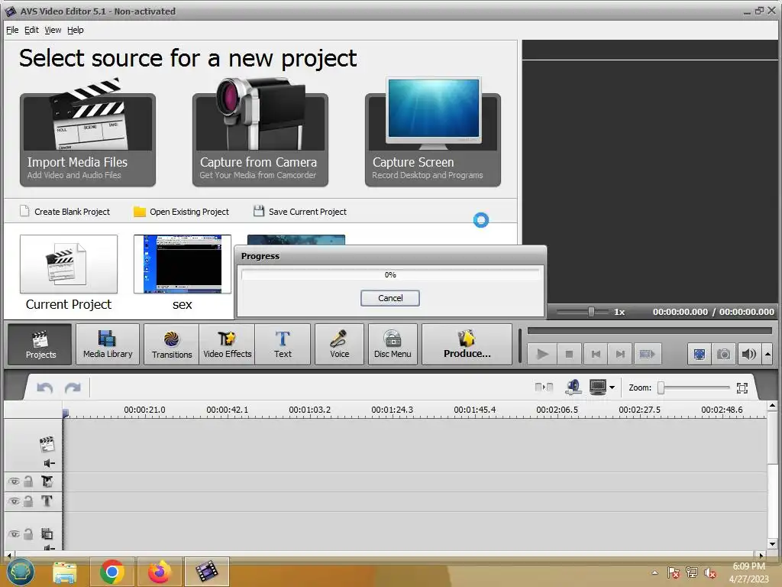This screenshot has width=782, height=587.
Task: Open the Edit menu
Action: (x=31, y=30)
